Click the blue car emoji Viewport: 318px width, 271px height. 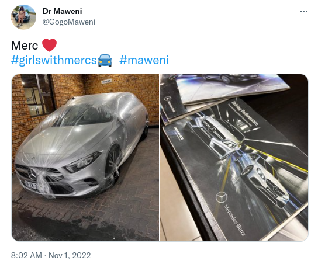pos(105,60)
